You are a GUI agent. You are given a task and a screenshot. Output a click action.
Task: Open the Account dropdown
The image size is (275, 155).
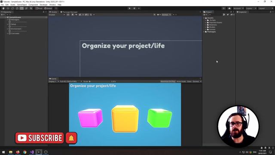tap(238, 8)
